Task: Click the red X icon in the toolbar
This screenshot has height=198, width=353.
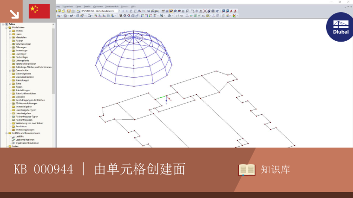Action: (x=205, y=11)
